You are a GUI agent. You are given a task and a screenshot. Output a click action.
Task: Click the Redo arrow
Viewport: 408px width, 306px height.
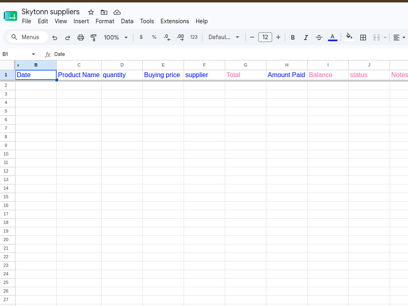click(x=68, y=38)
